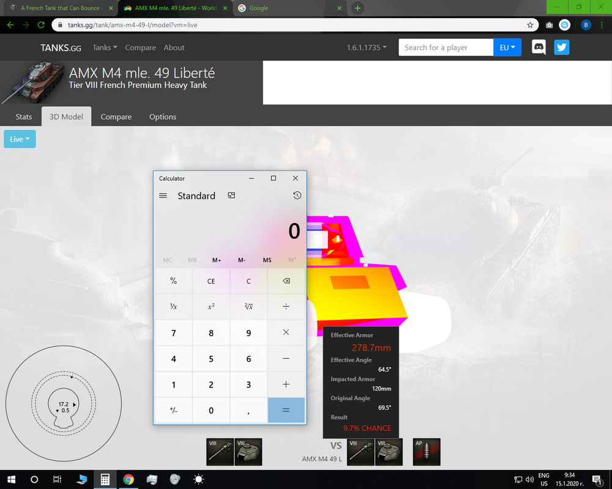Open Compare in the top navbar

click(141, 48)
